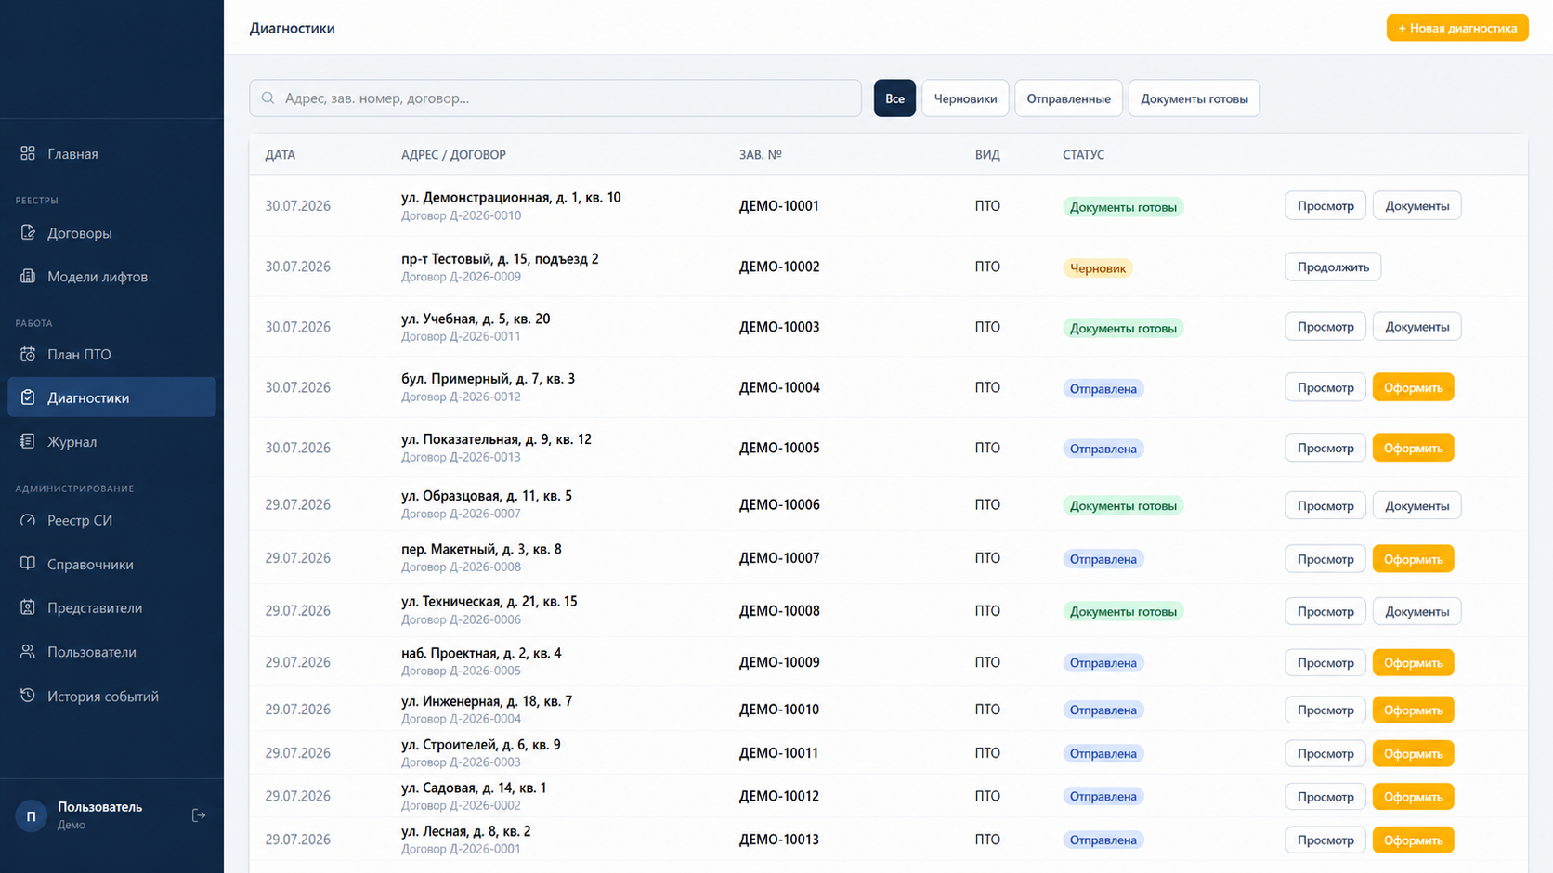The height and width of the screenshot is (873, 1553).
Task: Click the Представители sidebar icon
Action: 28,607
